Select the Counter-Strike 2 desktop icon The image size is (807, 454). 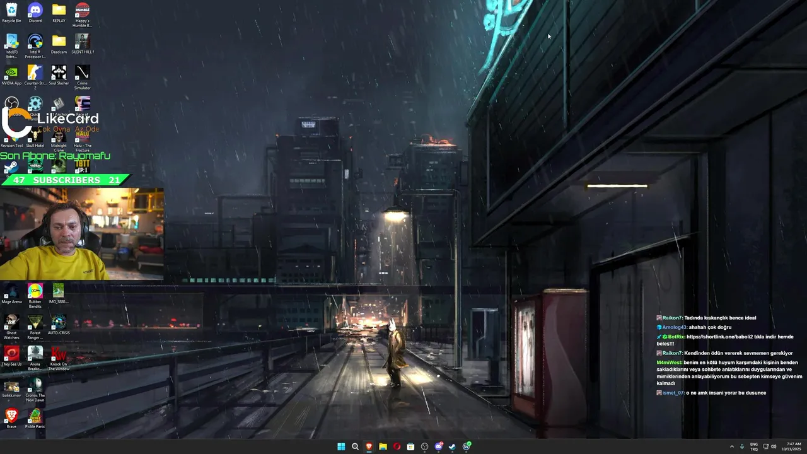(35, 78)
